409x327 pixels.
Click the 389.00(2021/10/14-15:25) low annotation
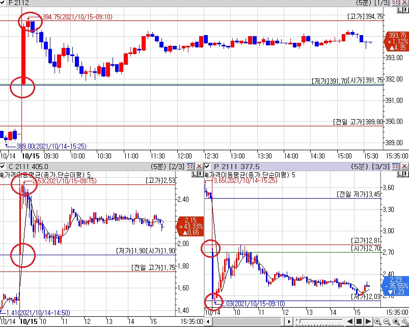pos(51,146)
